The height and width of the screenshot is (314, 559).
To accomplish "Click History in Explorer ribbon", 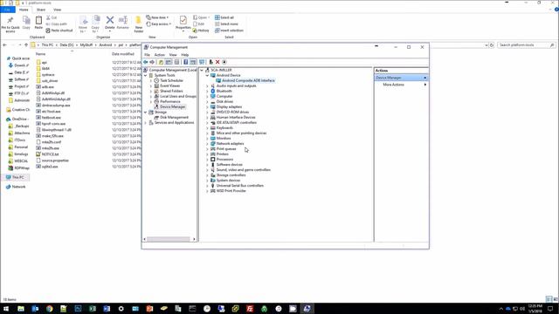I will 201,31.
